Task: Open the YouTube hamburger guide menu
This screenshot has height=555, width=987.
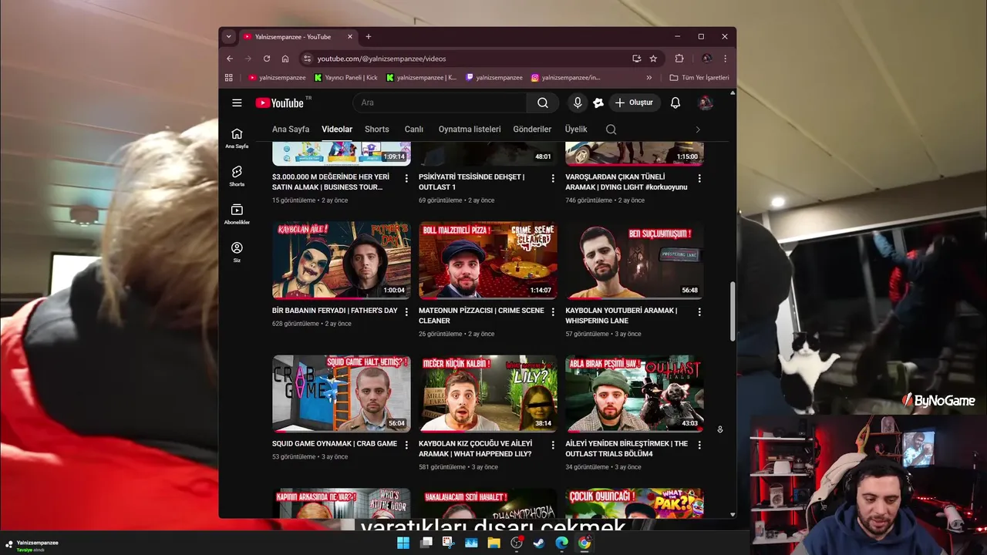Action: pos(237,103)
